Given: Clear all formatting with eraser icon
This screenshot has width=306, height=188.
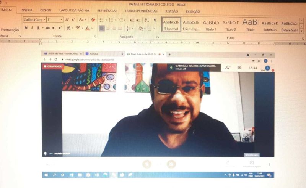Looking at the screenshot, I should [93, 19].
